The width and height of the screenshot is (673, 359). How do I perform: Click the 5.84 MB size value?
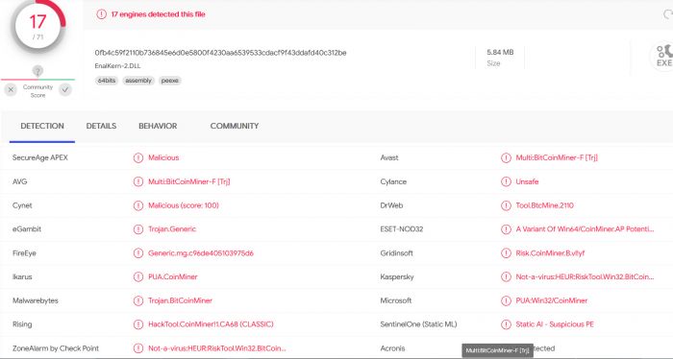[x=500, y=52]
